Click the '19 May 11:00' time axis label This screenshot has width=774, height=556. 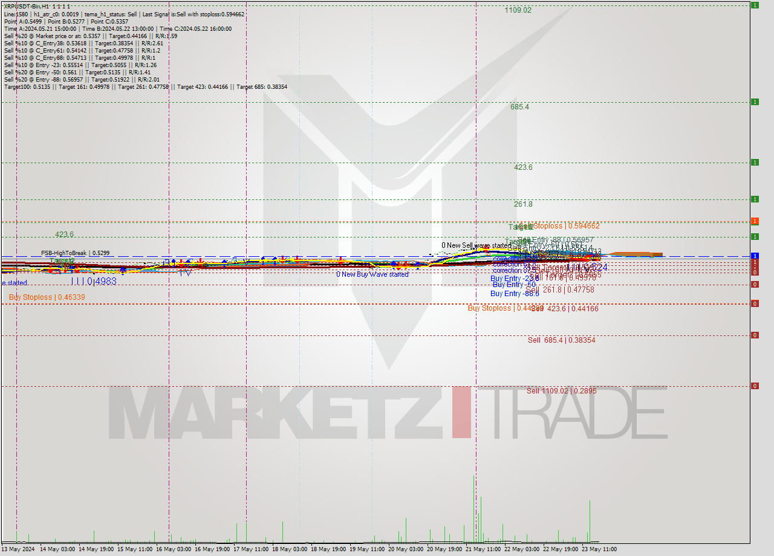(367, 549)
